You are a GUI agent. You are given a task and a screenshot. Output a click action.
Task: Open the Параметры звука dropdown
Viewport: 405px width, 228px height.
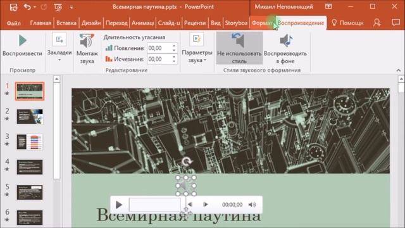197,48
